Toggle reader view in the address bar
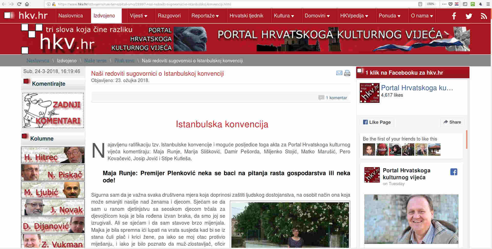 pos(420,4)
